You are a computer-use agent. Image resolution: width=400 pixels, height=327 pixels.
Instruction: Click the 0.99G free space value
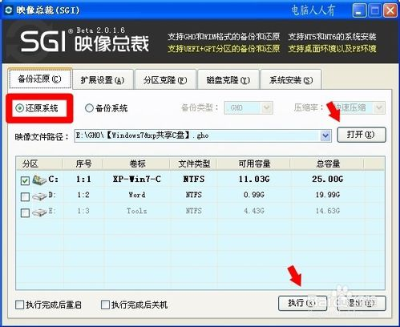(254, 195)
